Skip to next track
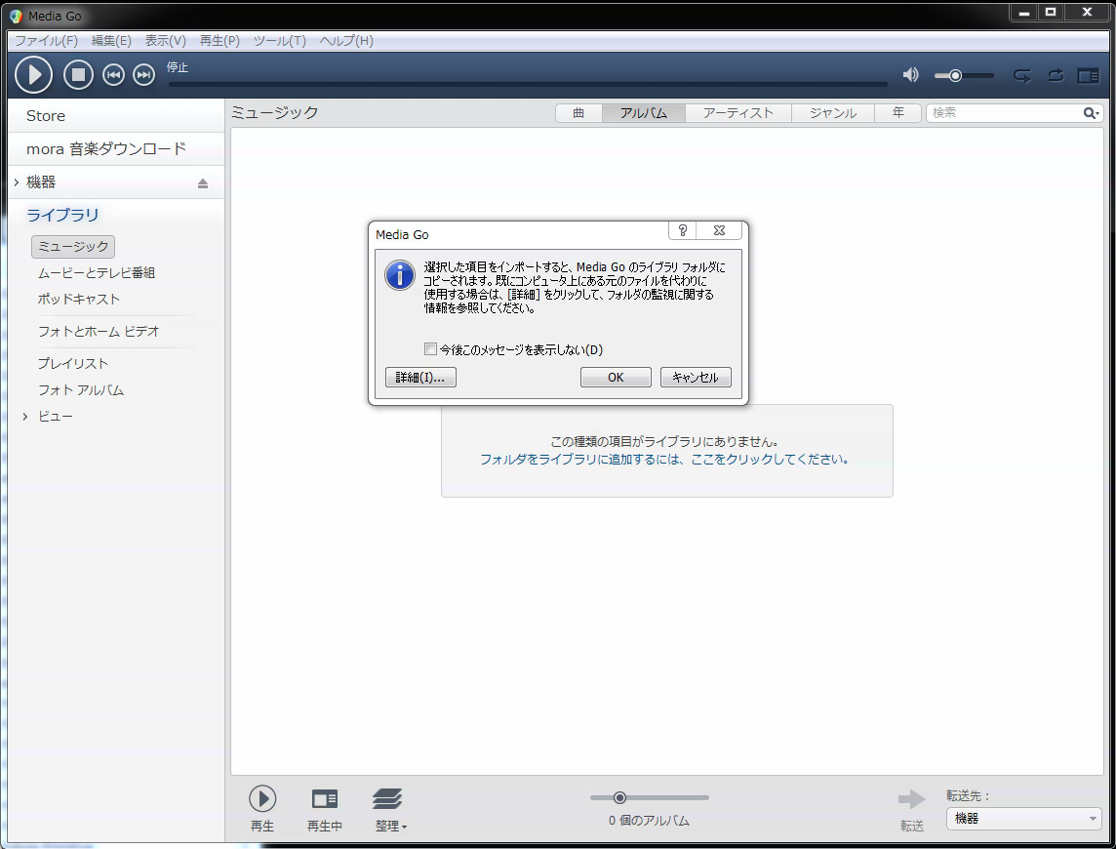 tap(143, 75)
